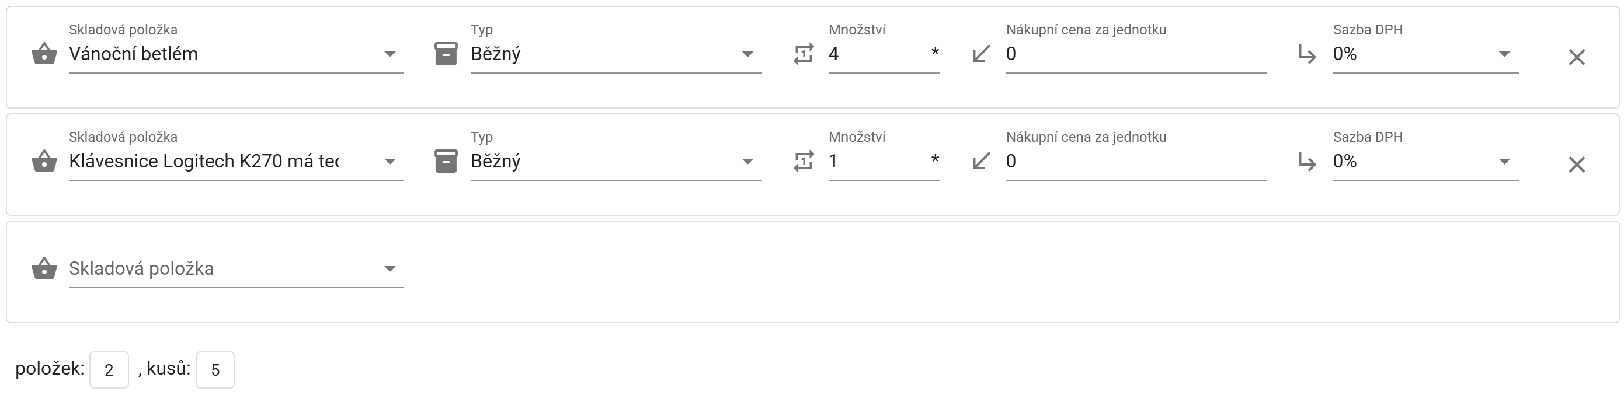Click the DPH arrow icon in first row
The height and width of the screenshot is (395, 1624).
tap(1307, 55)
